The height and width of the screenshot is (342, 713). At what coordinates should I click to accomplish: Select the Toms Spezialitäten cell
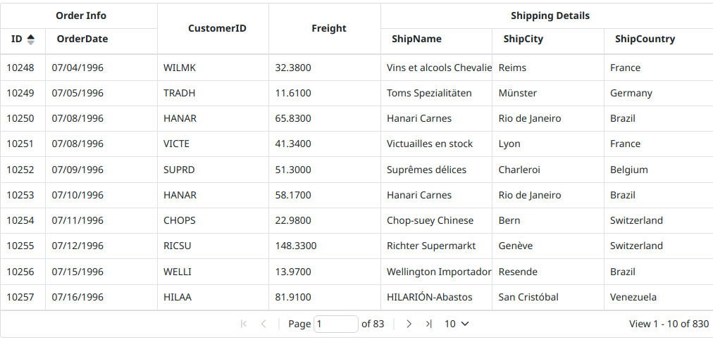pos(429,93)
